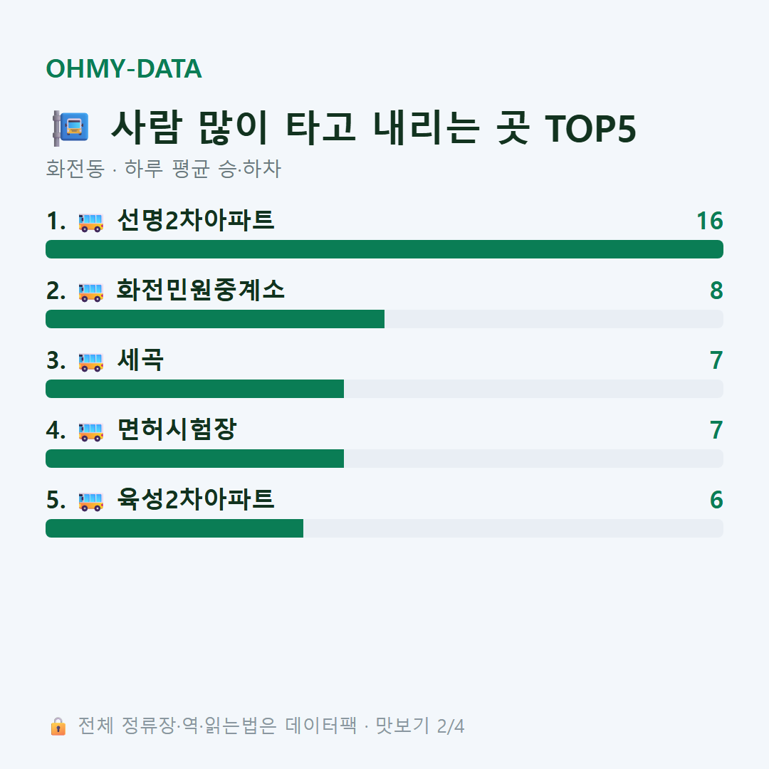Click the bus icon next to 세곡
769x769 pixels.
(x=90, y=362)
